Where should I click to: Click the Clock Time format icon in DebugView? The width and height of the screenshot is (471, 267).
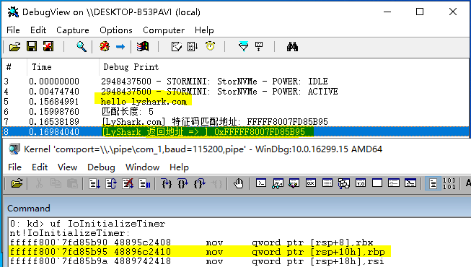[x=211, y=46]
